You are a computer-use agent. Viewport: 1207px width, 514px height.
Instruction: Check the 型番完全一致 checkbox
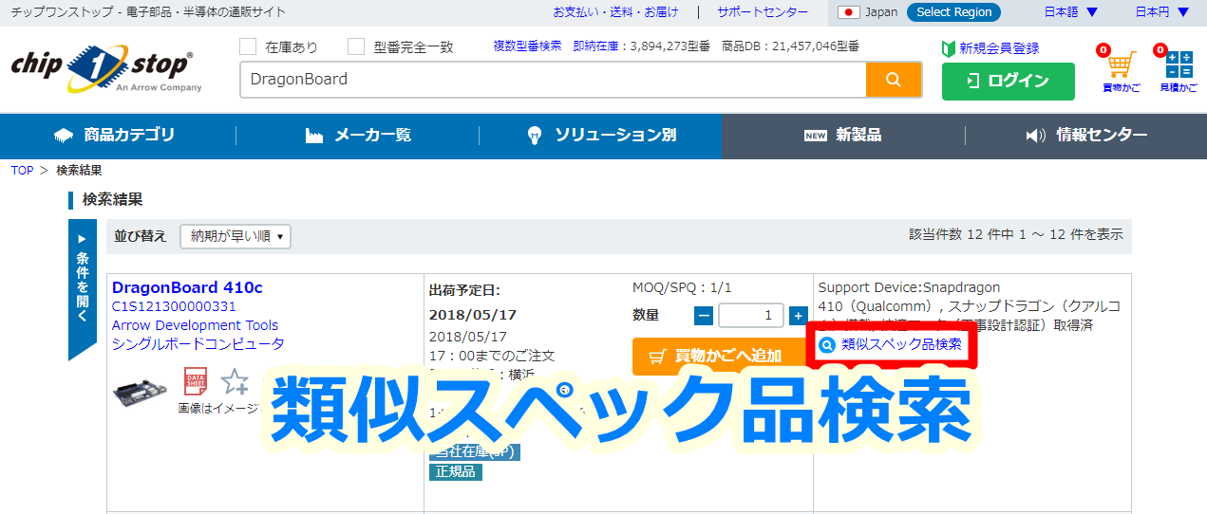[356, 46]
